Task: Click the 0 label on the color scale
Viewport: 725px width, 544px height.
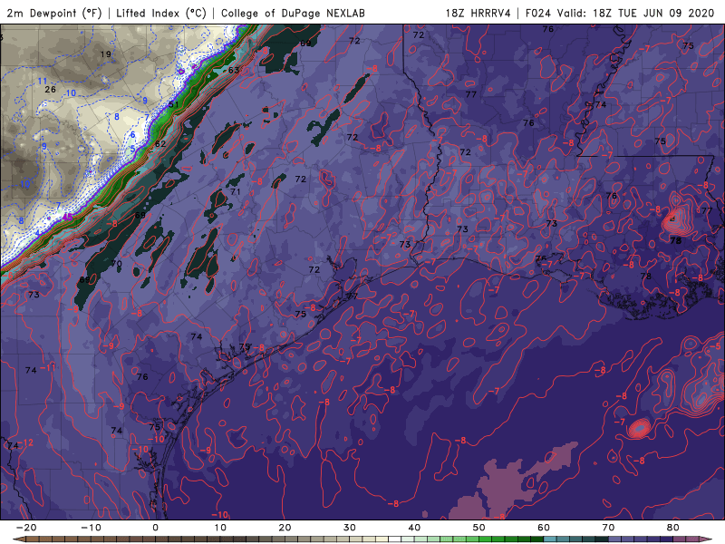Action: point(155,528)
